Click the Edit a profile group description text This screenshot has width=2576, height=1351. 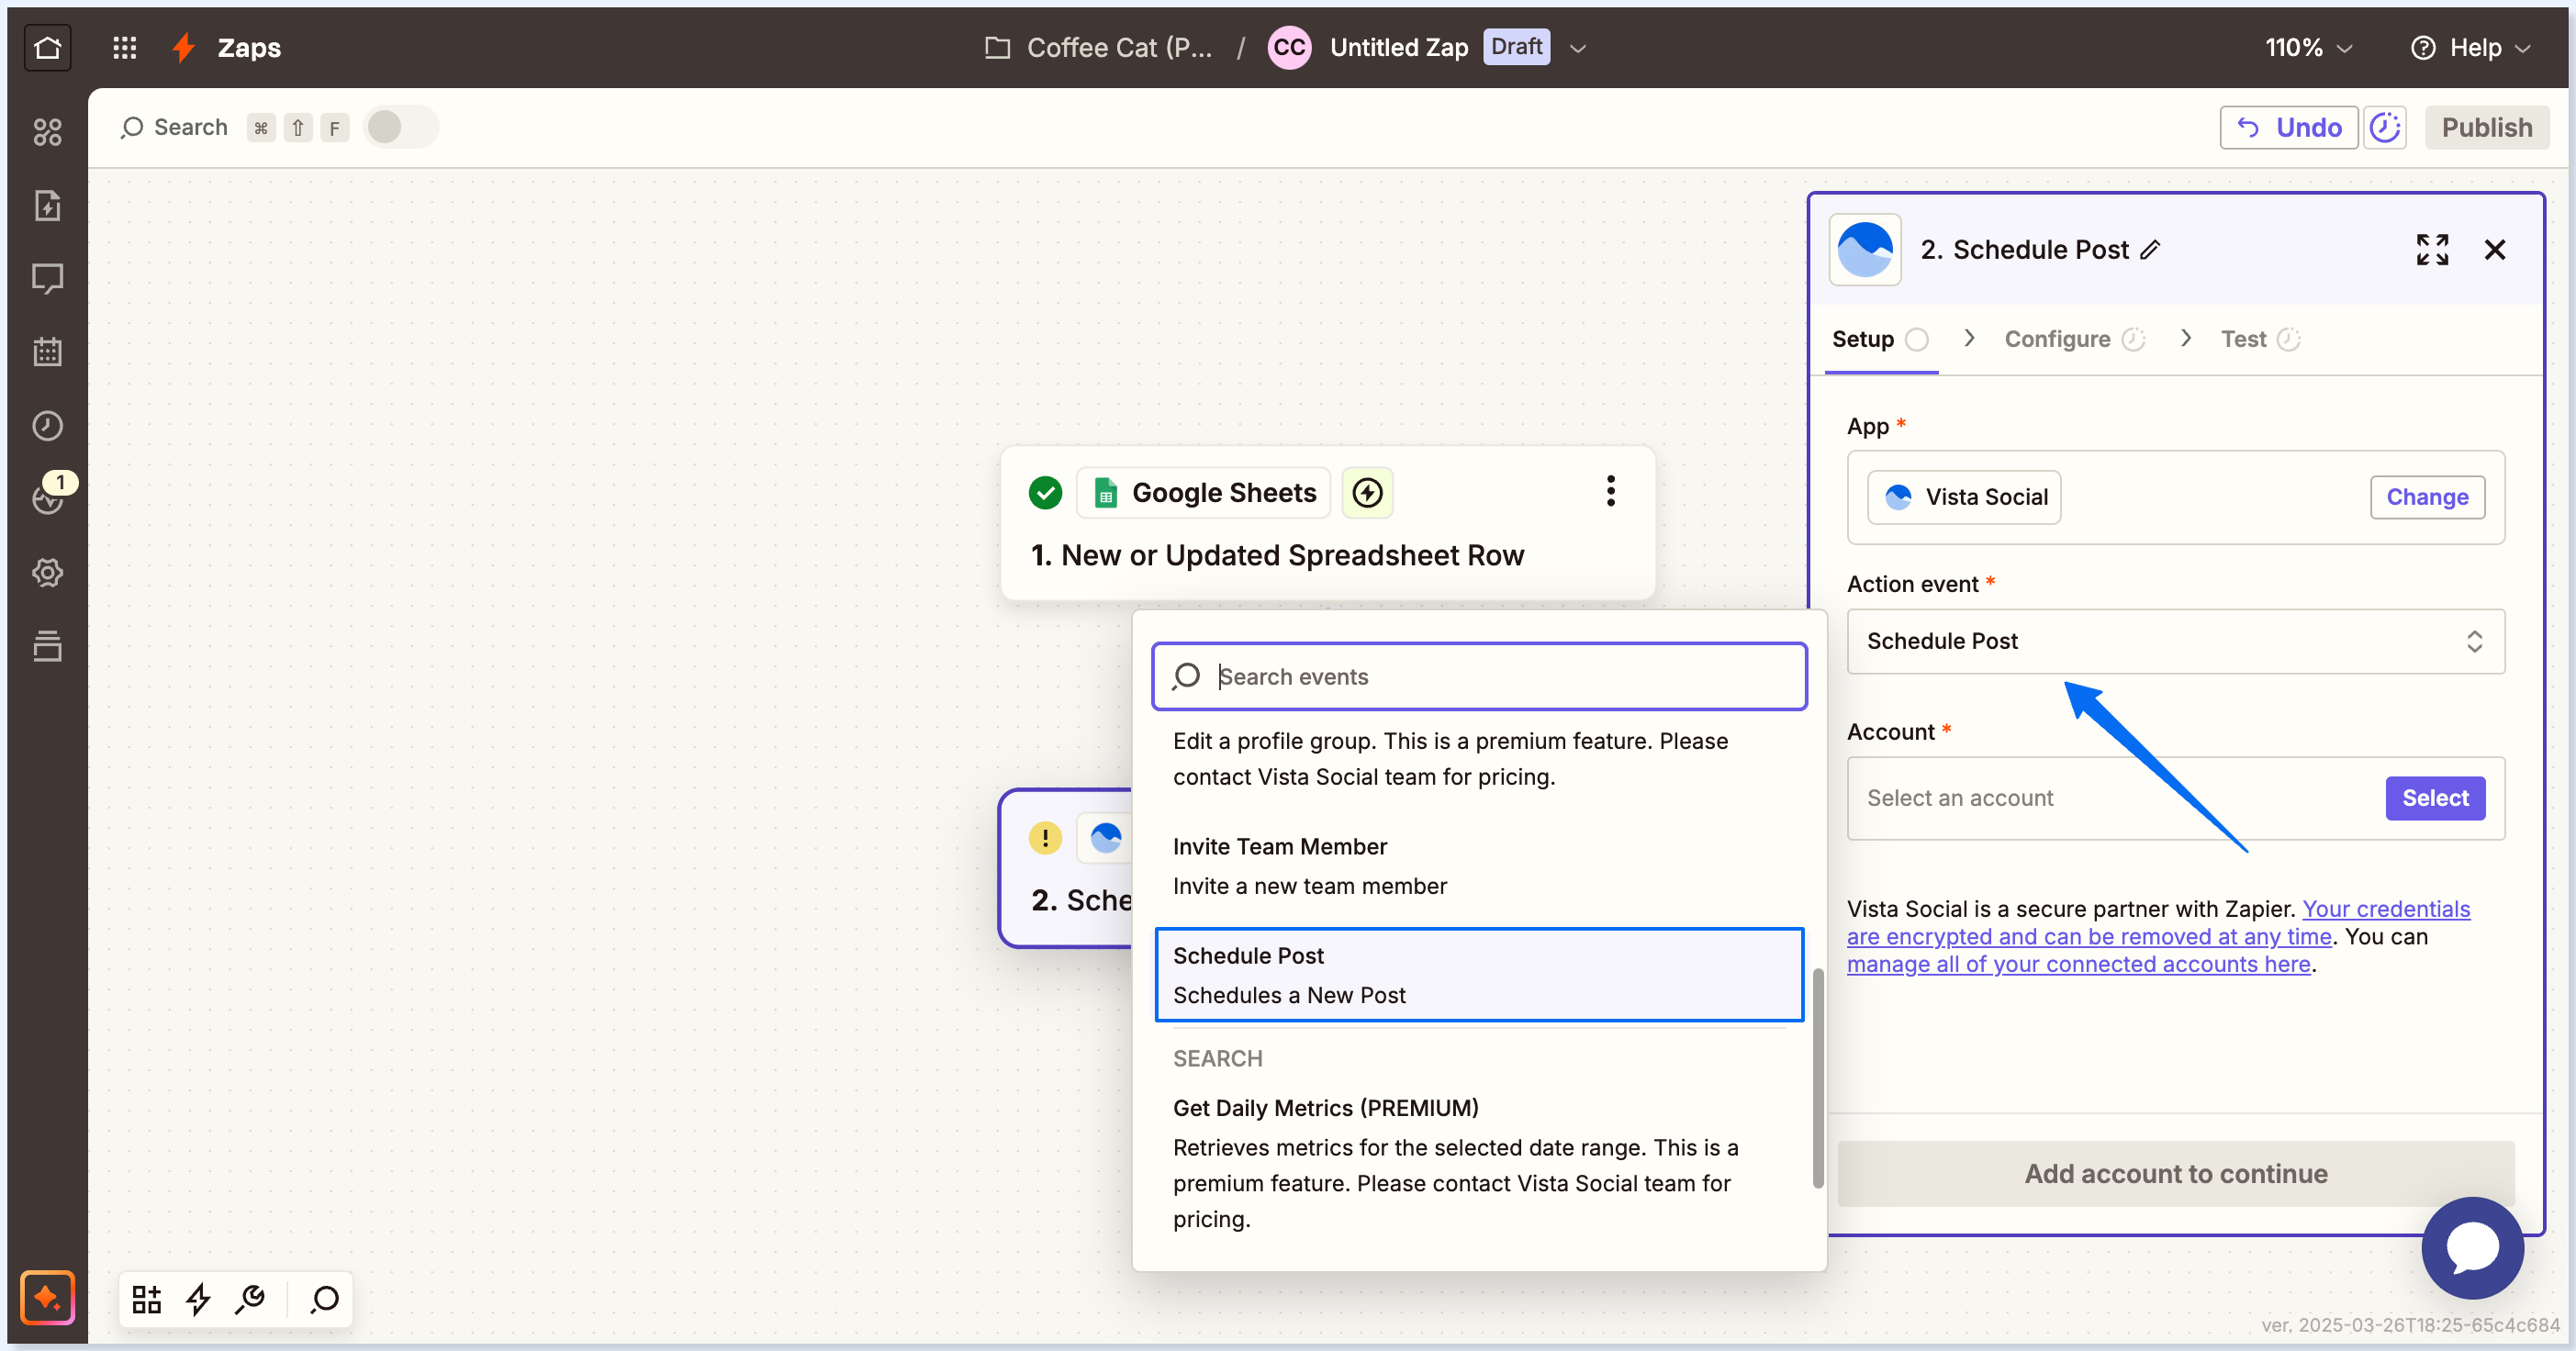pyautogui.click(x=1450, y=759)
